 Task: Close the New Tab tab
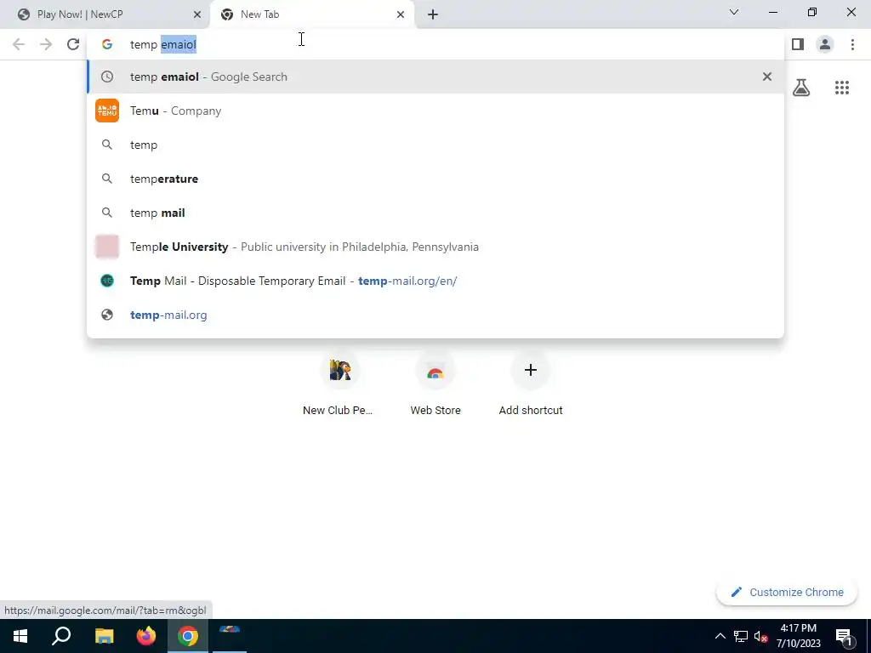(401, 14)
